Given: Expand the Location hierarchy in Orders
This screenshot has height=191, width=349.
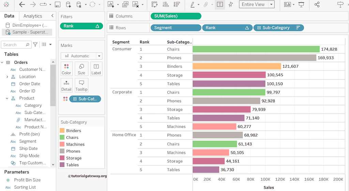Looking at the screenshot, I should pos(7,77).
